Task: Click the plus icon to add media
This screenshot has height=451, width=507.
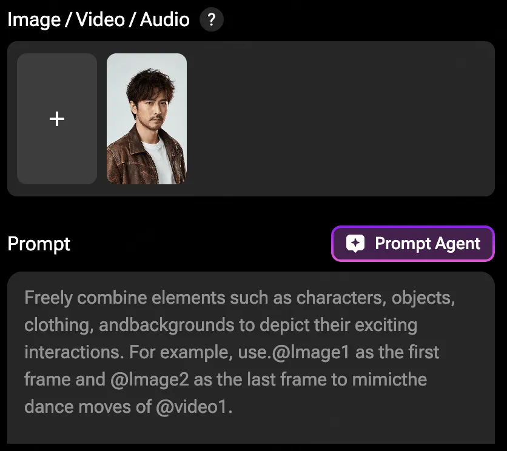Action: point(57,119)
